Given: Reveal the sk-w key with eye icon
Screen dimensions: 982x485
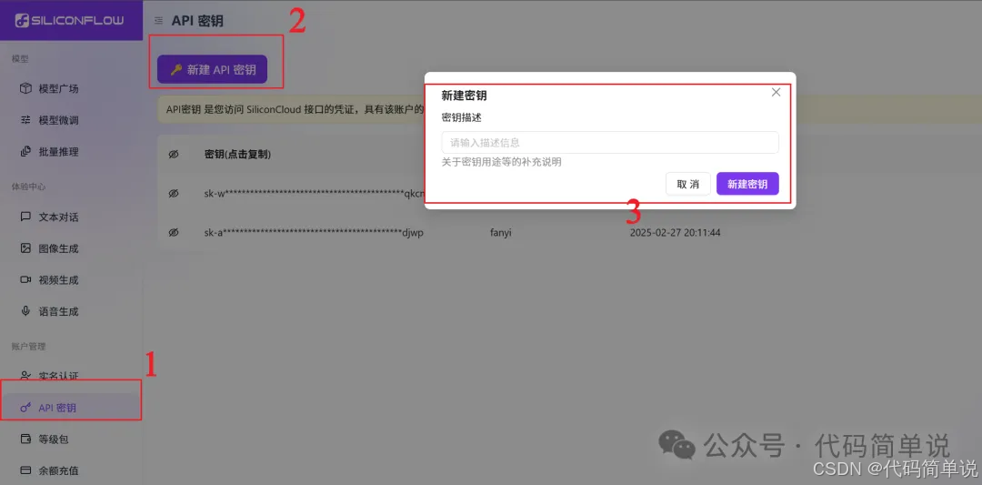Looking at the screenshot, I should tap(174, 194).
